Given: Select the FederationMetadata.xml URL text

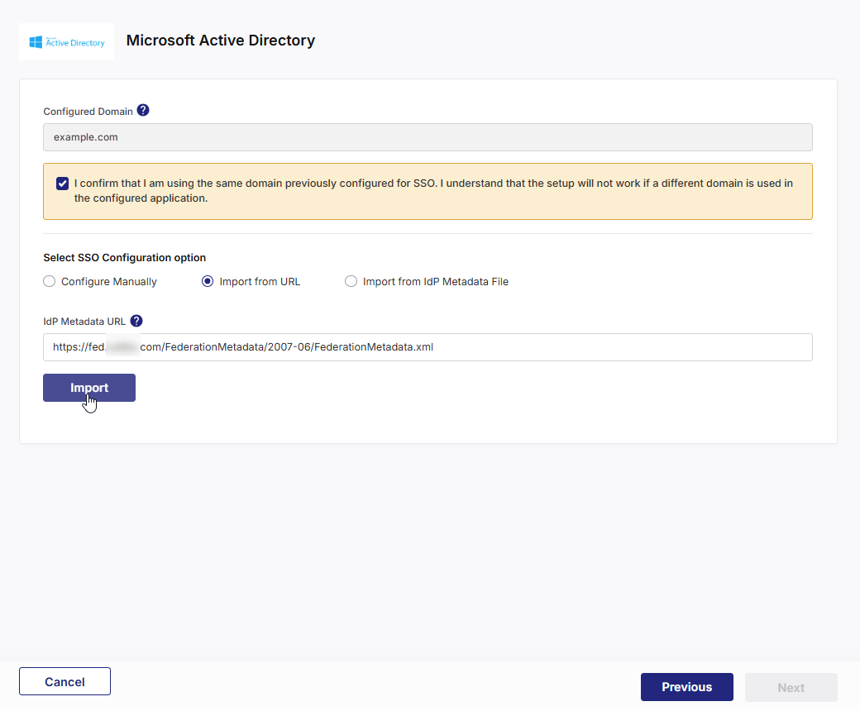Looking at the screenshot, I should coord(242,346).
